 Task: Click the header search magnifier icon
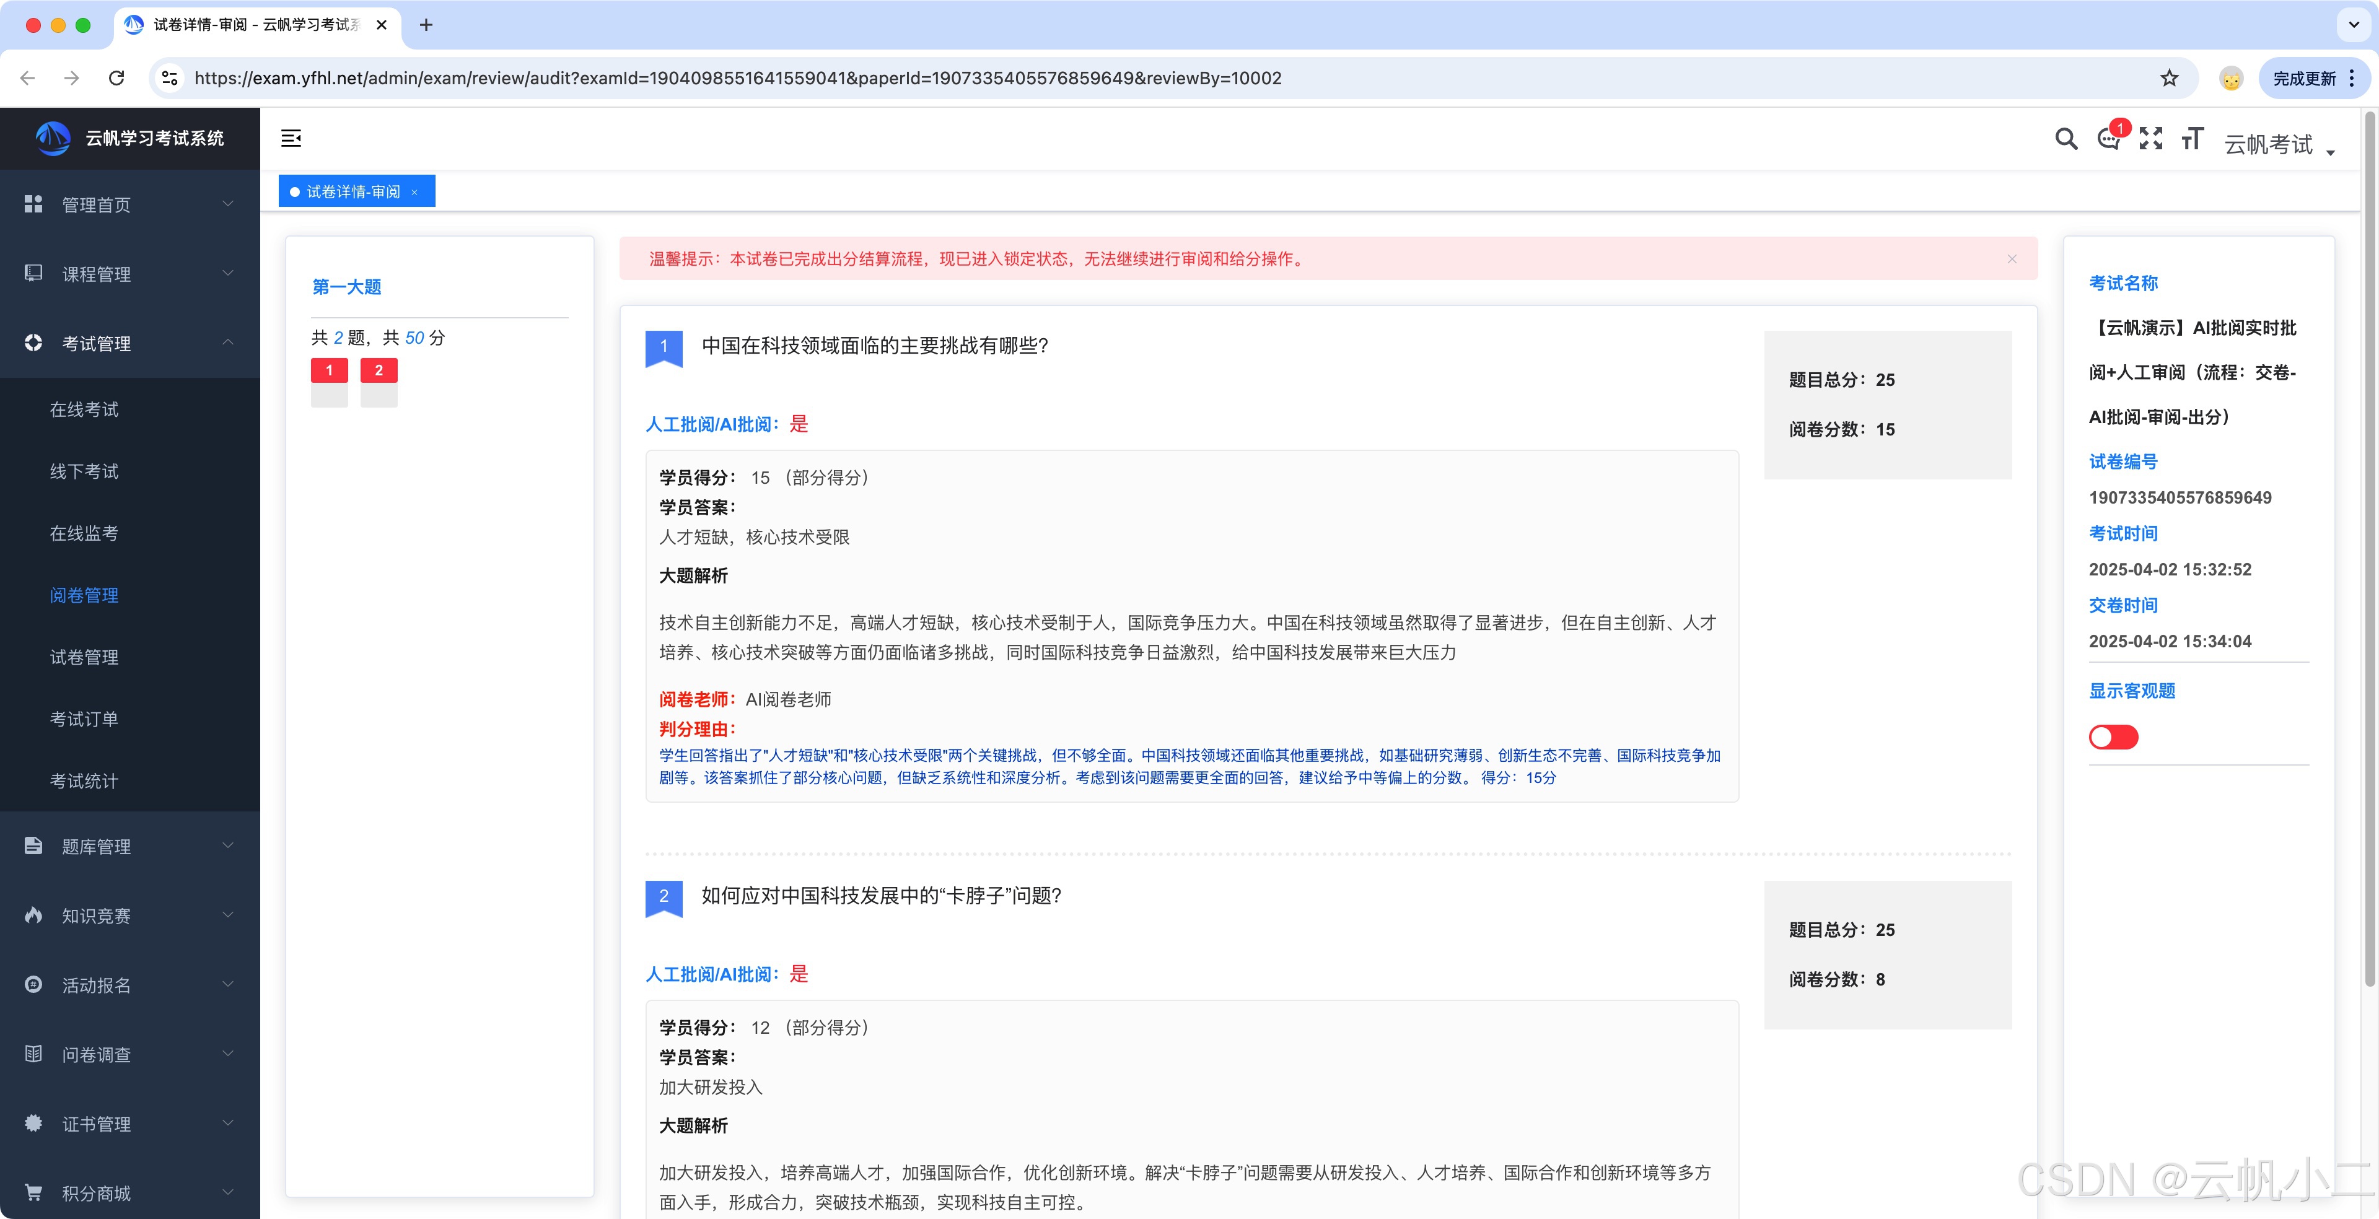2066,139
